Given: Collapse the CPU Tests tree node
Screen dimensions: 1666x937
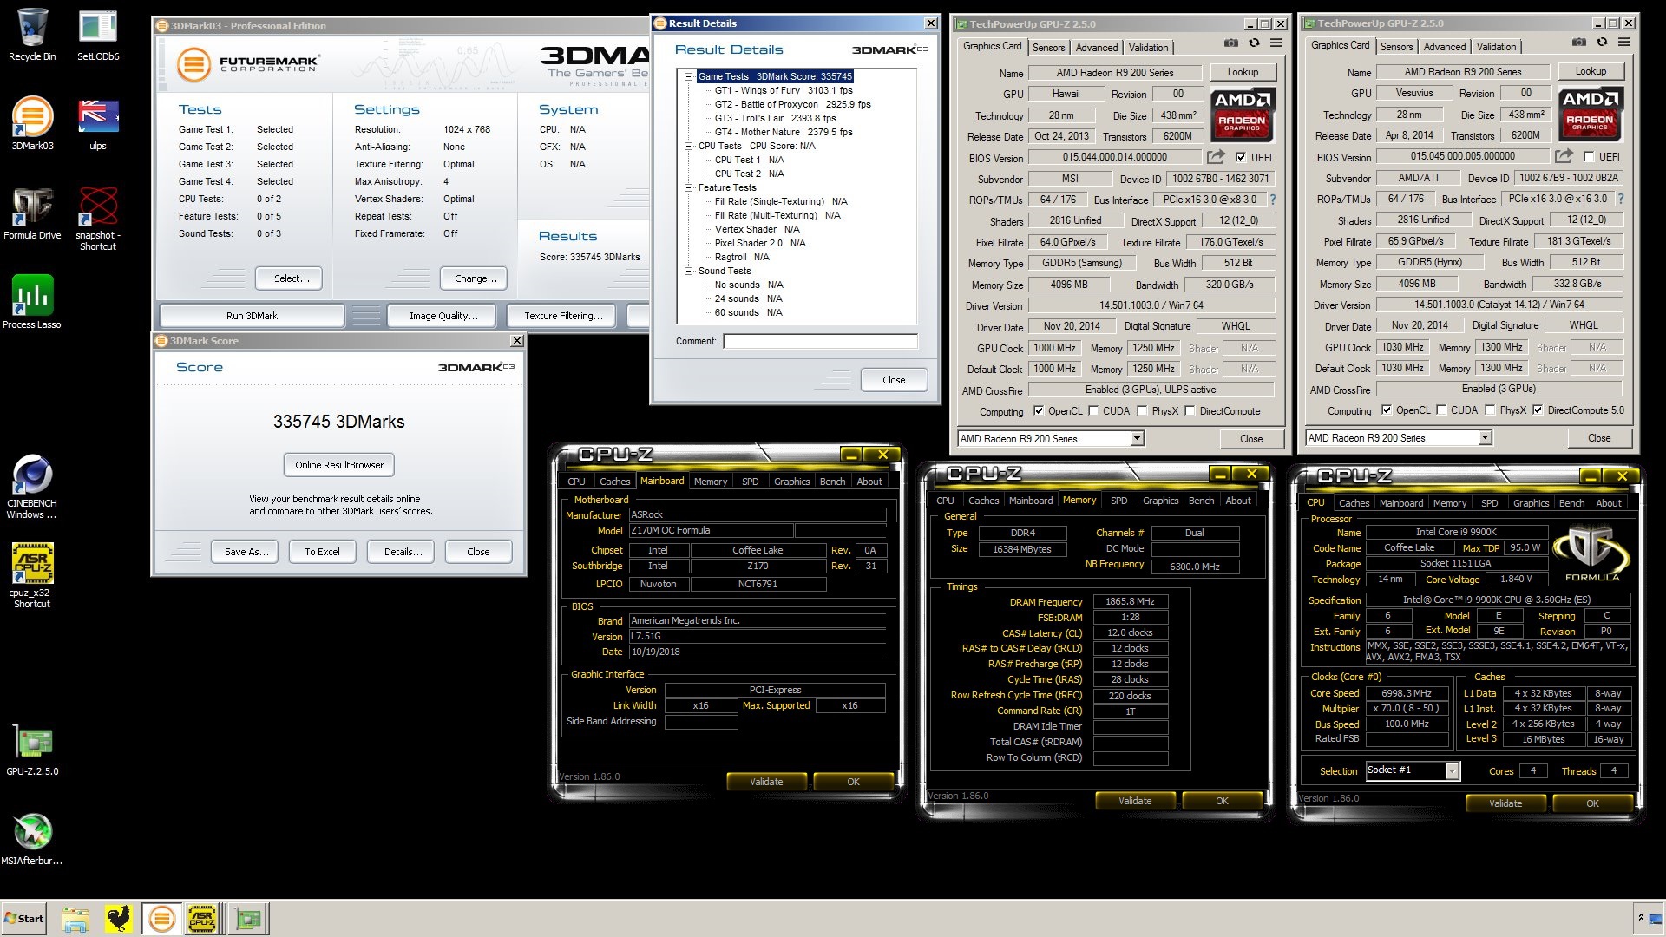Looking at the screenshot, I should (x=689, y=146).
